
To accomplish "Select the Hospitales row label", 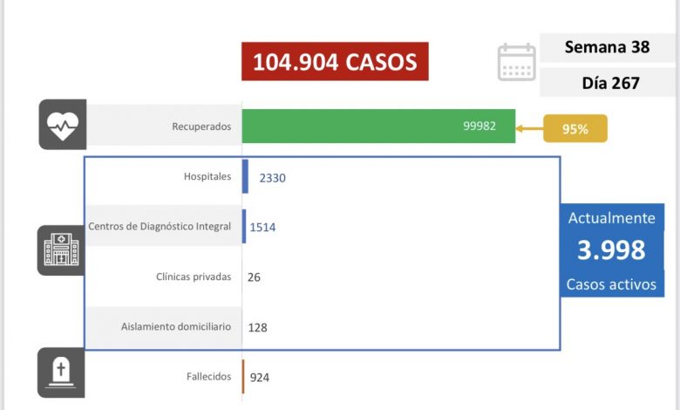I will pos(207,176).
